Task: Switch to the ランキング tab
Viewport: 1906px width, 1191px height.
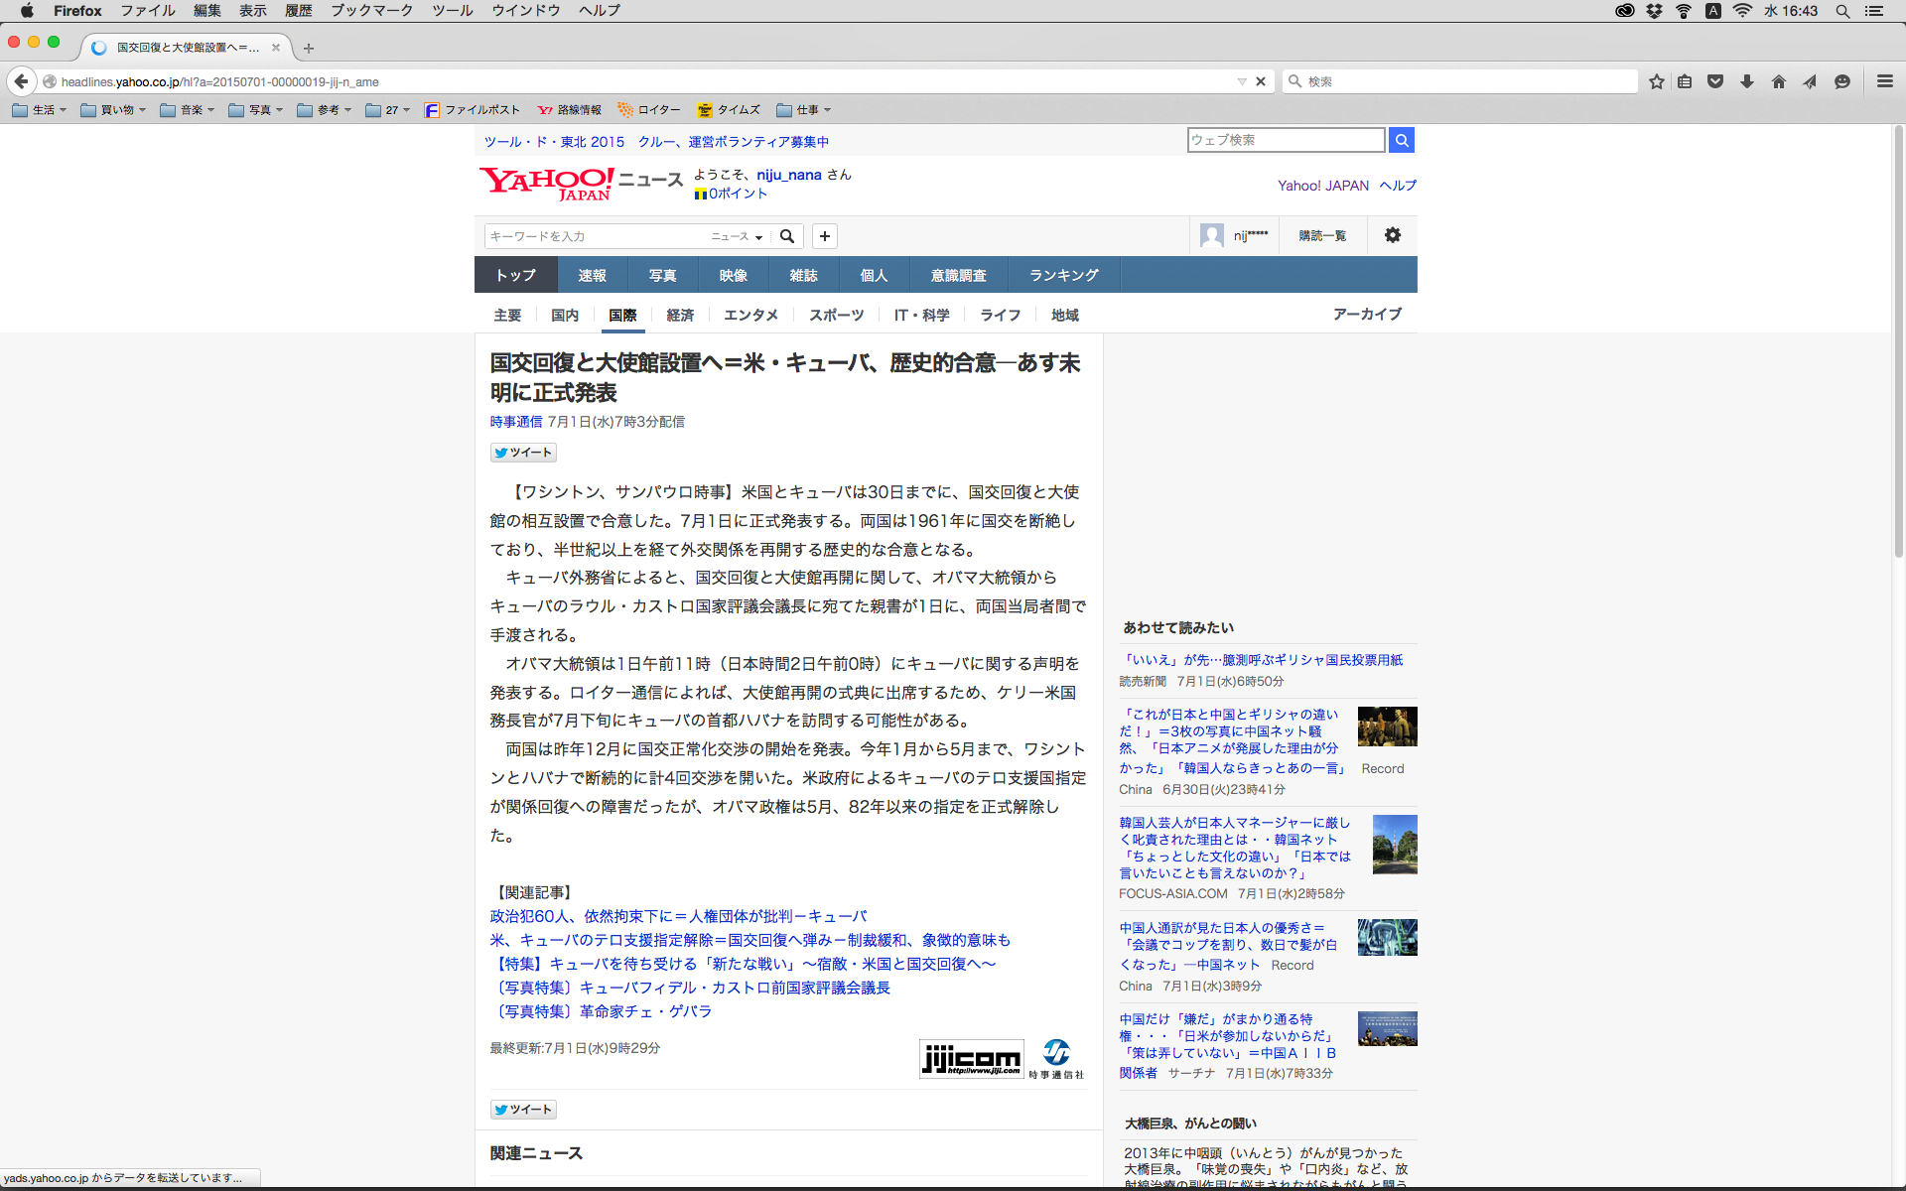Action: (x=1063, y=275)
